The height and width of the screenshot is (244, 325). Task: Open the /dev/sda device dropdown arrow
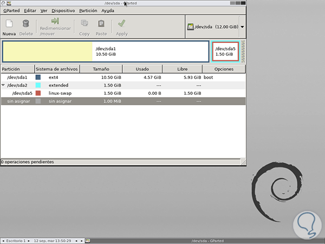[242, 27]
